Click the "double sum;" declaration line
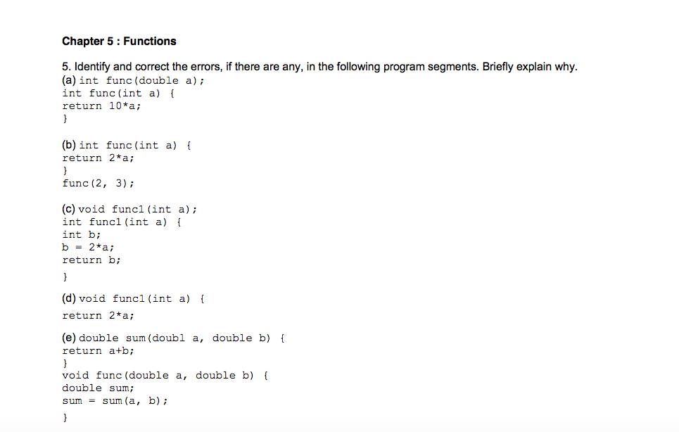 98,388
